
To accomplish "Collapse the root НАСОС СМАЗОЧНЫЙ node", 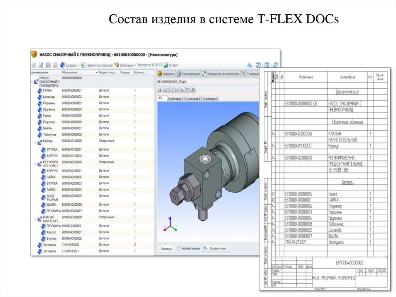I will (32, 82).
